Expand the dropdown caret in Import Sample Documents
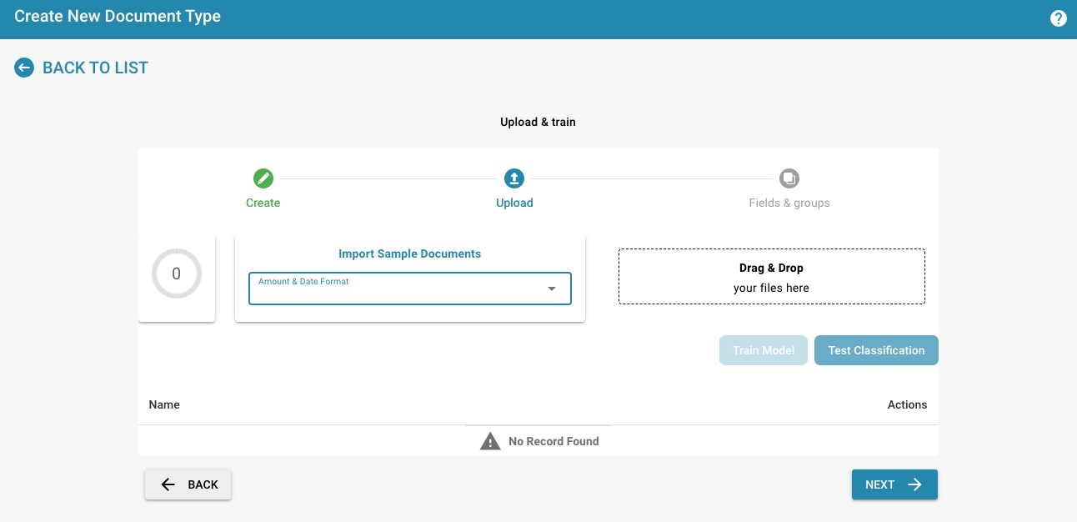 coord(551,289)
